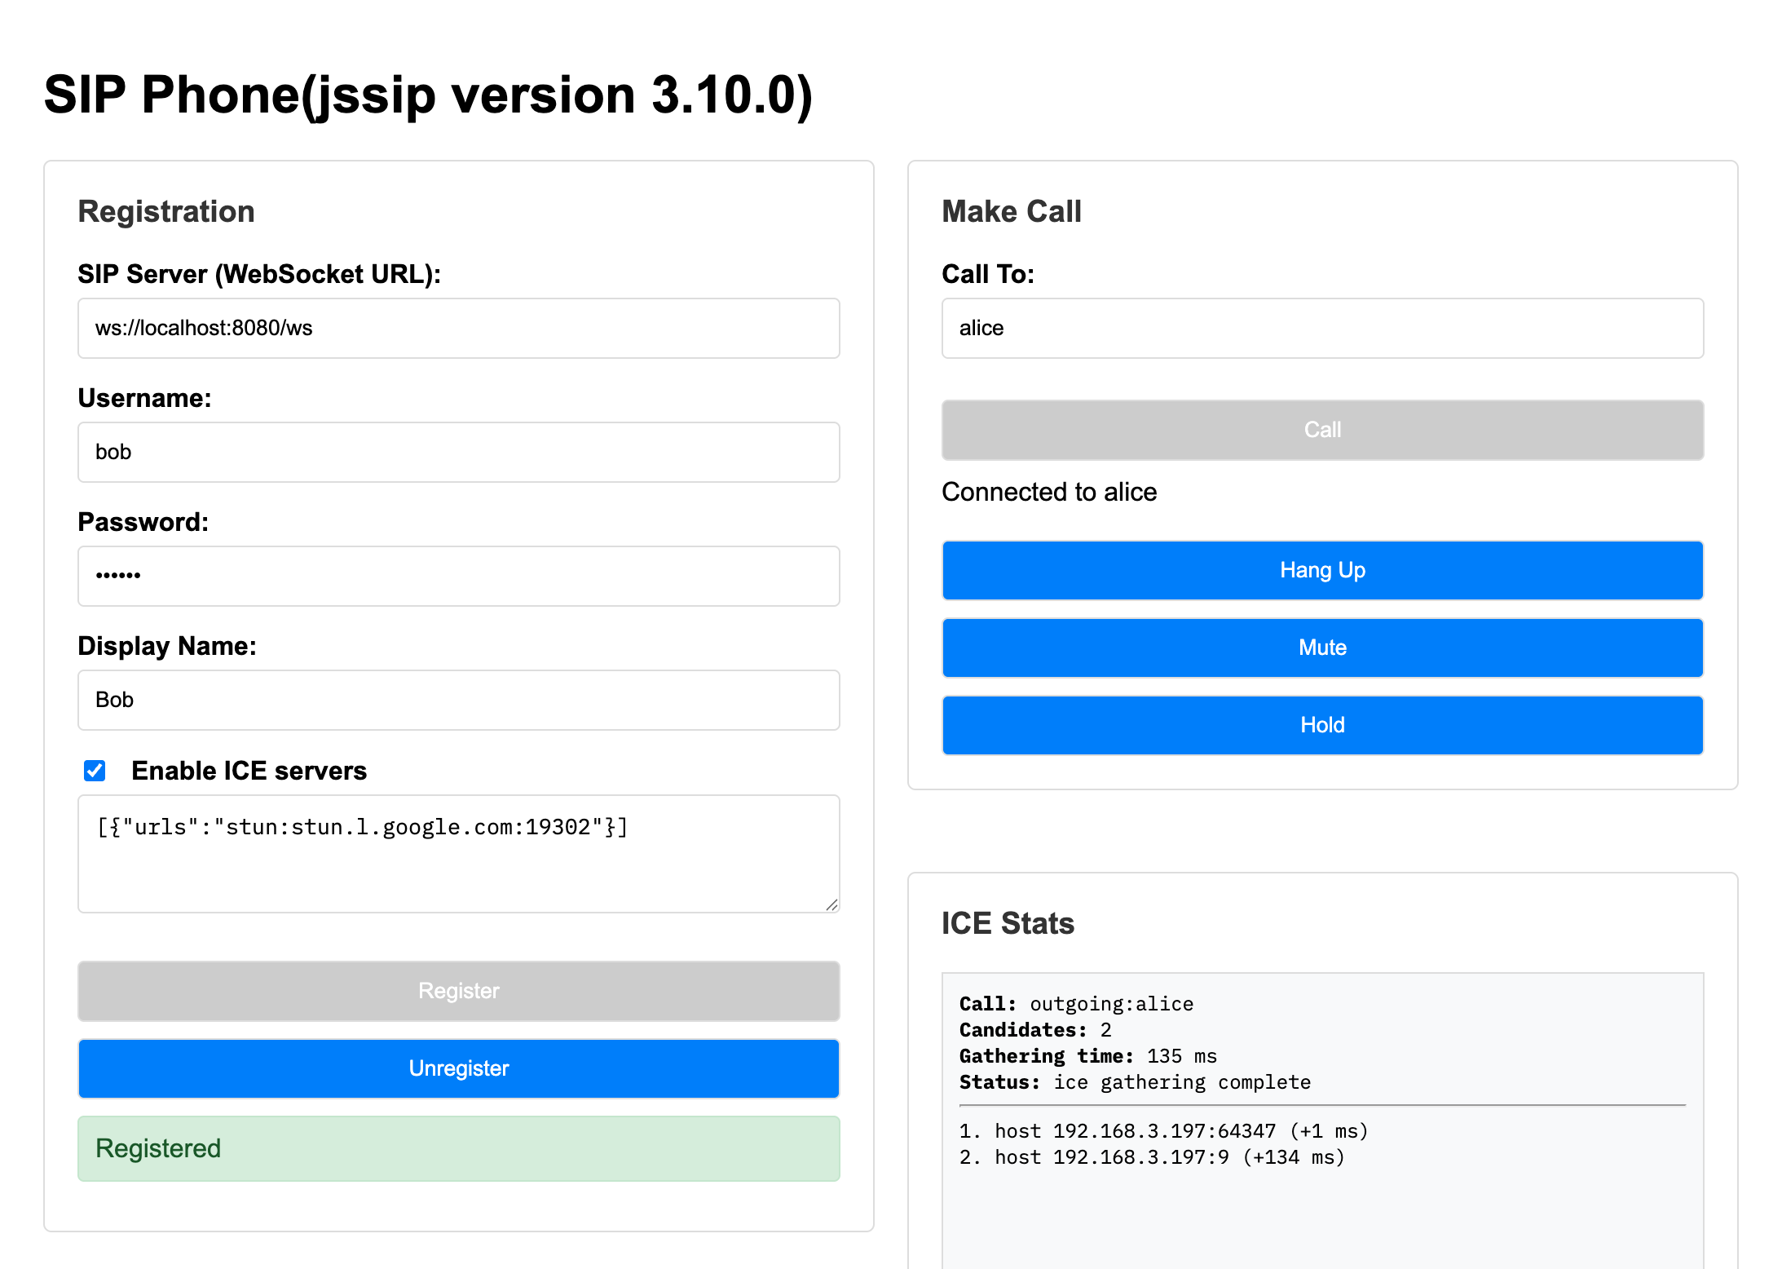Click the 'Gathering time: 135 ms' line
Screen dimensions: 1782x1269
(x=1087, y=1056)
